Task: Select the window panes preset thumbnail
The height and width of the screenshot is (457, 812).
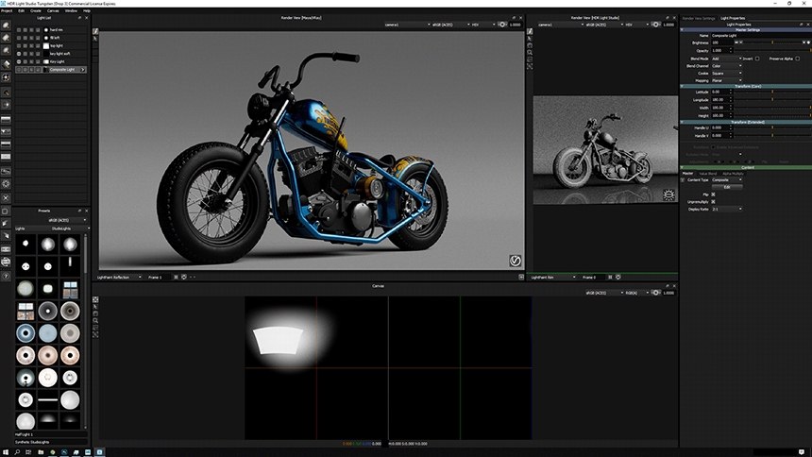Action: (x=70, y=290)
